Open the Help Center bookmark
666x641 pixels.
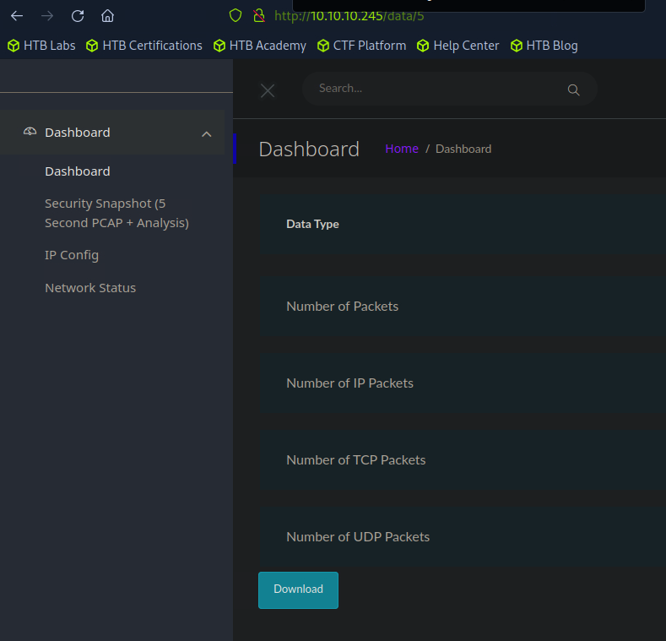pyautogui.click(x=458, y=46)
